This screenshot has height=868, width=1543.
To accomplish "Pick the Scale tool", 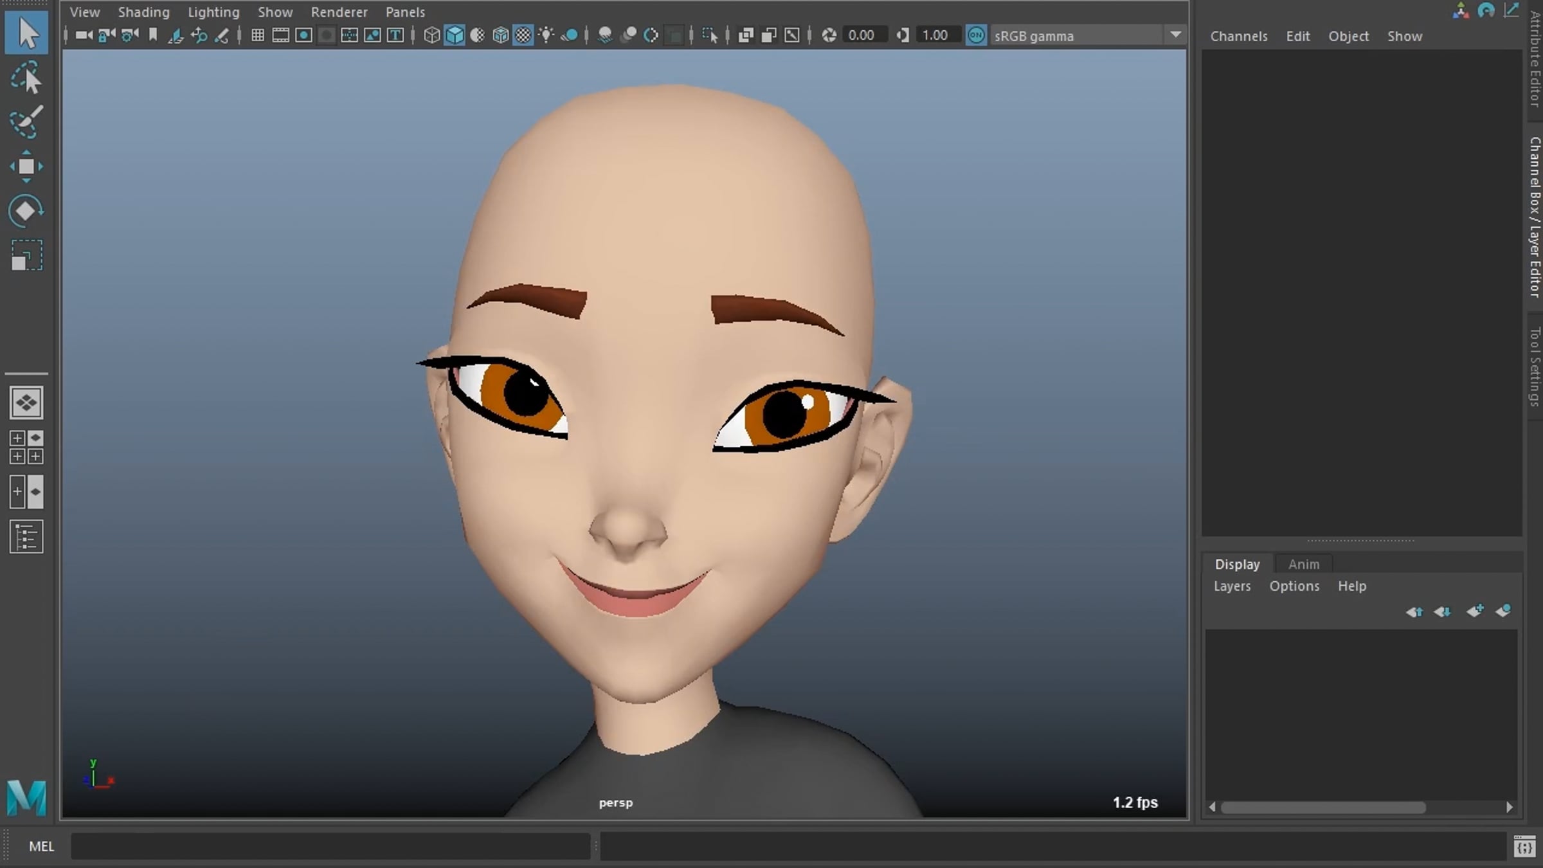I will pos(26,255).
